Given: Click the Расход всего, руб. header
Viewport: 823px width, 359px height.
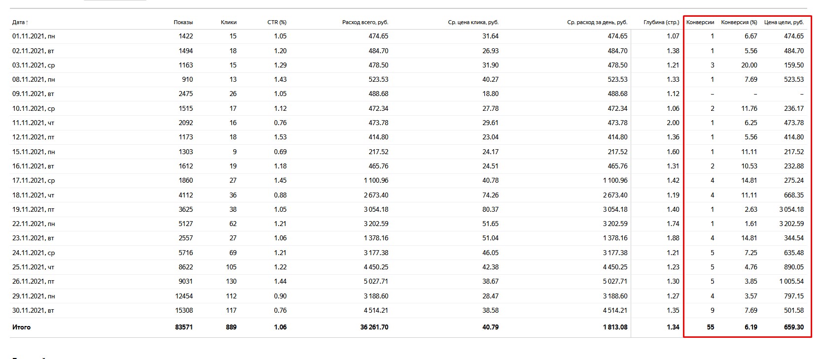Looking at the screenshot, I should 365,22.
